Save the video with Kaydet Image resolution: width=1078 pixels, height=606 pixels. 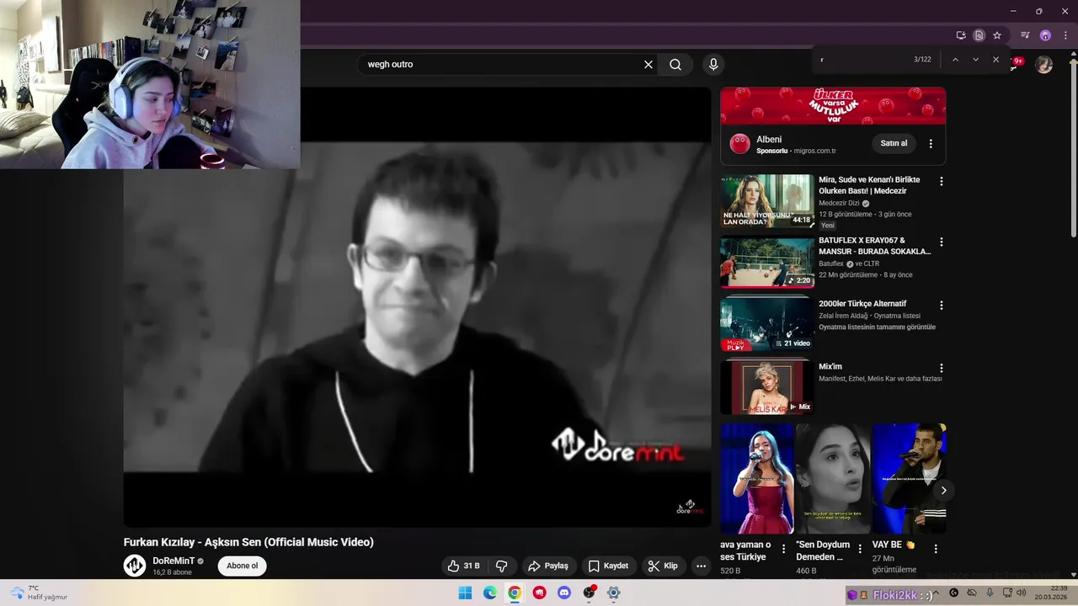click(608, 566)
